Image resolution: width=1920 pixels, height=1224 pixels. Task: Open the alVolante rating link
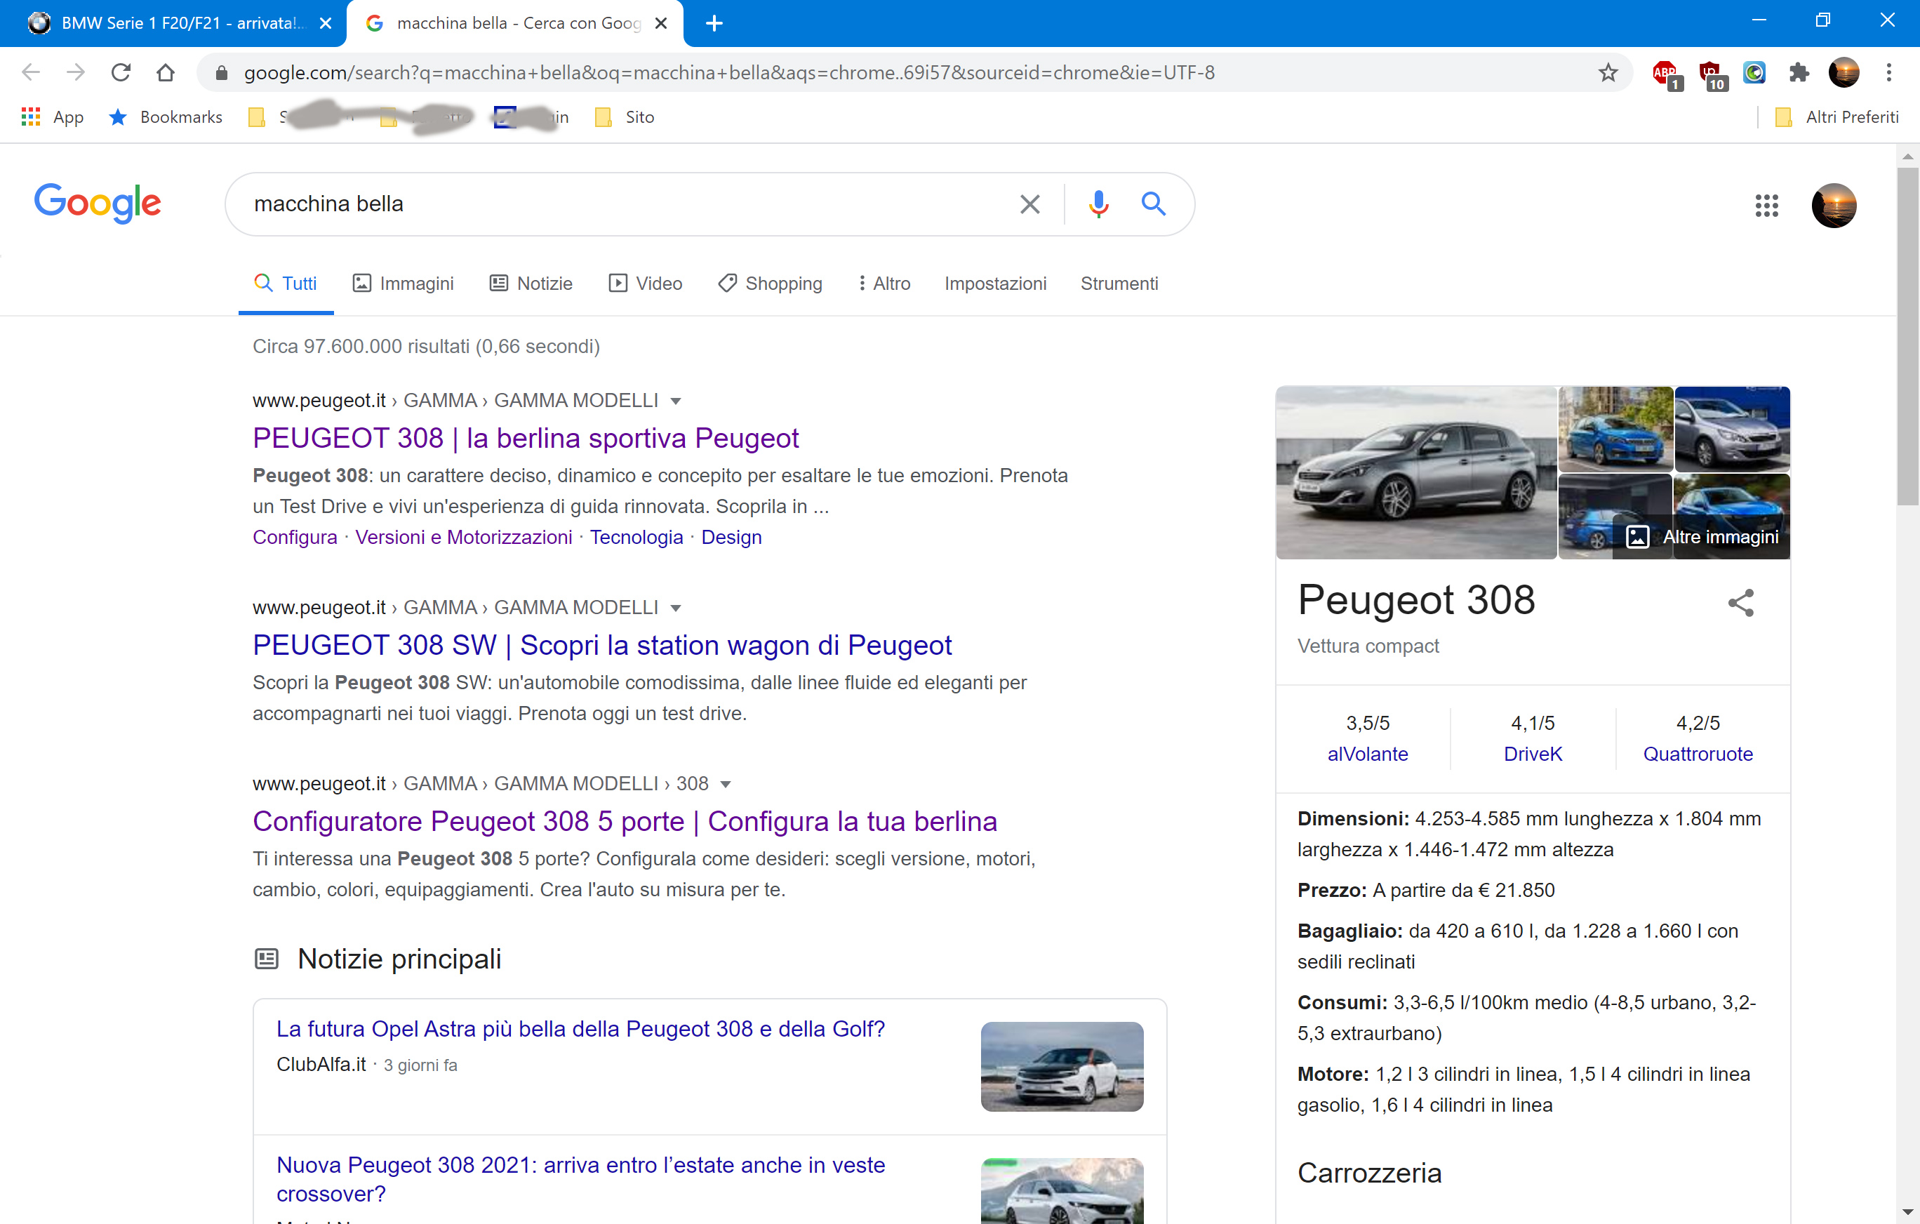point(1368,754)
